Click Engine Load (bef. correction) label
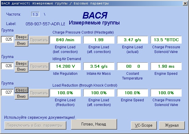This screenshot has height=134, width=189. coord(65,49)
